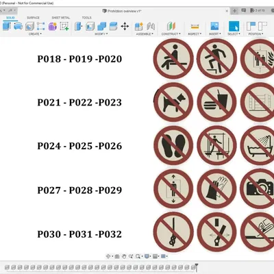
Task: Select the no footprints prohibition sign
Action: (173, 146)
